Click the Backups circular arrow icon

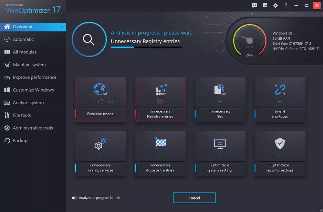(7, 141)
